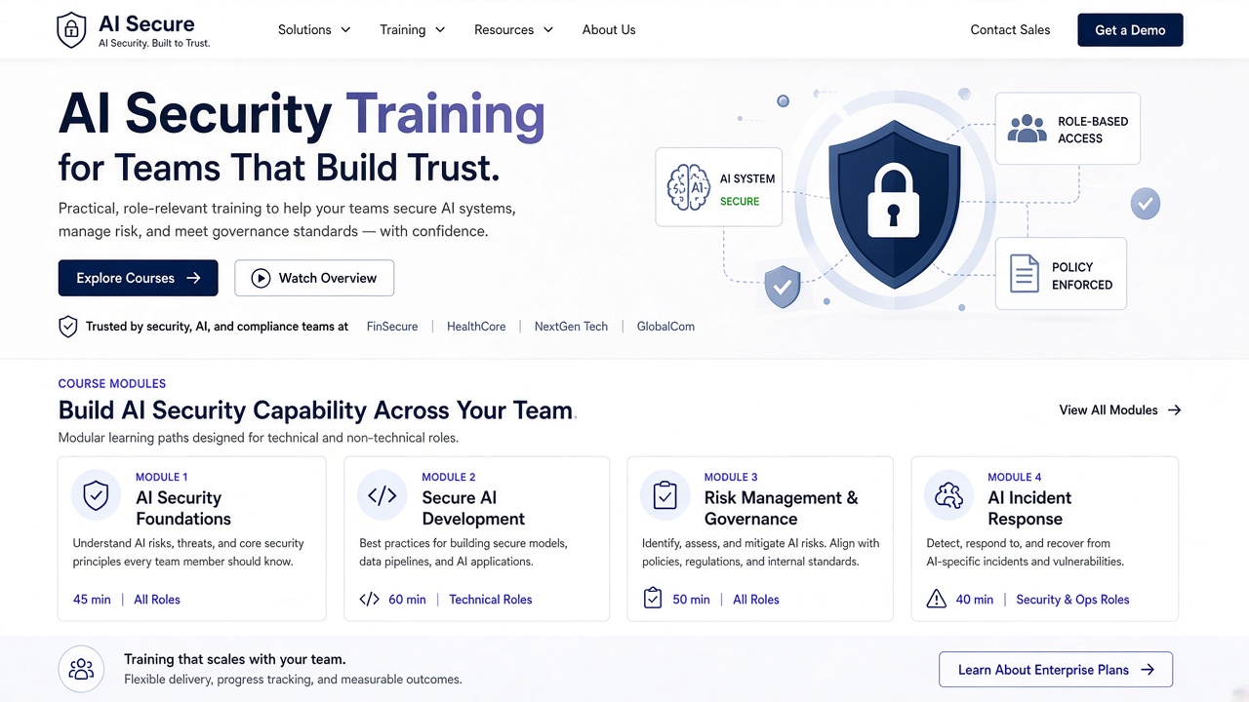Click the code brackets icon for Module 2
The width and height of the screenshot is (1249, 702).
[382, 495]
